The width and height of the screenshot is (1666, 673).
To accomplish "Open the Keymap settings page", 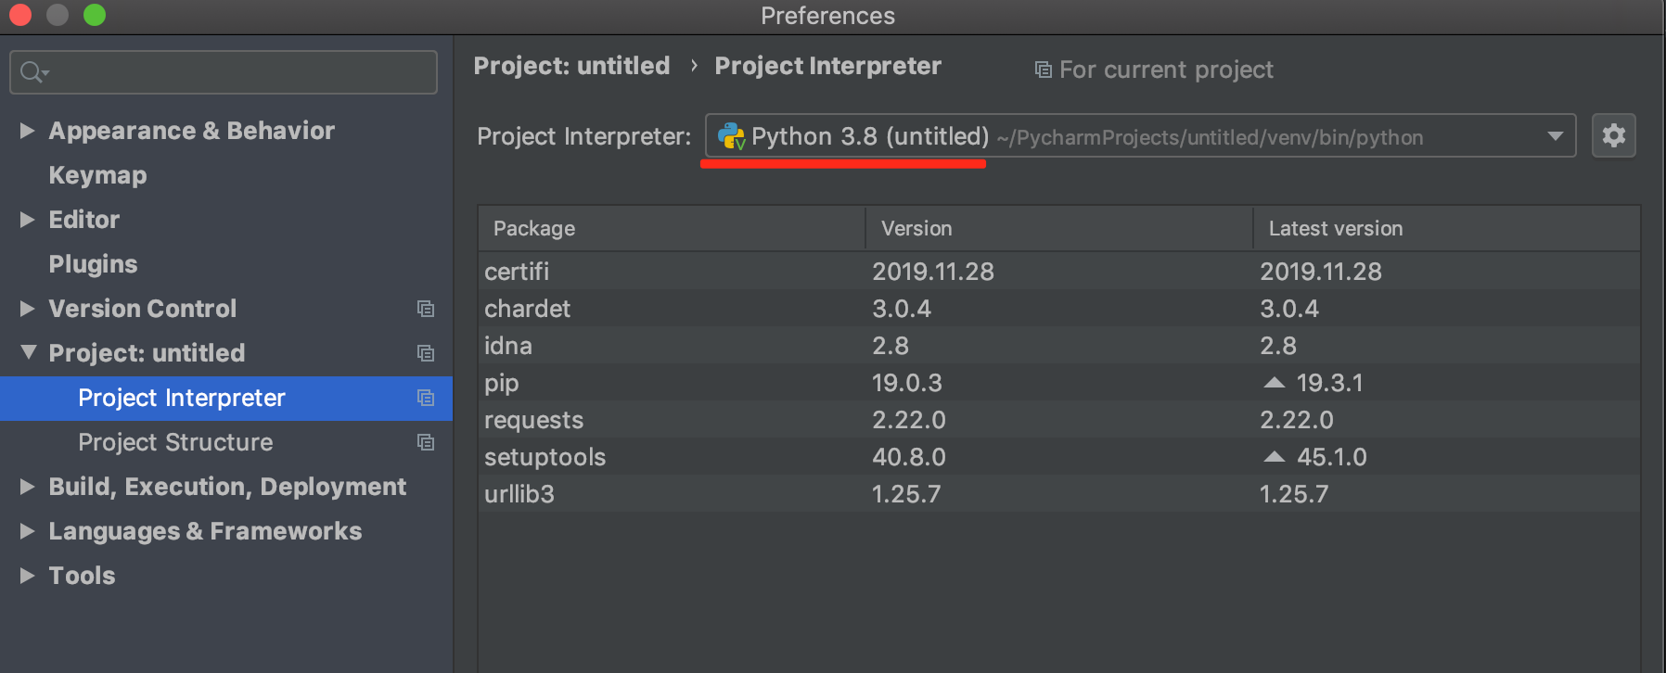I will 97,175.
